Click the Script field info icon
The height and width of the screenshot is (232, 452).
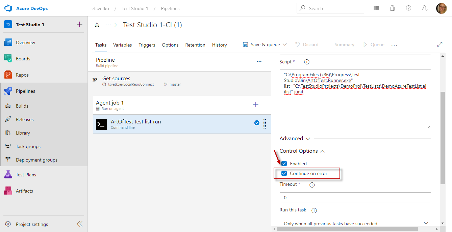(307, 62)
